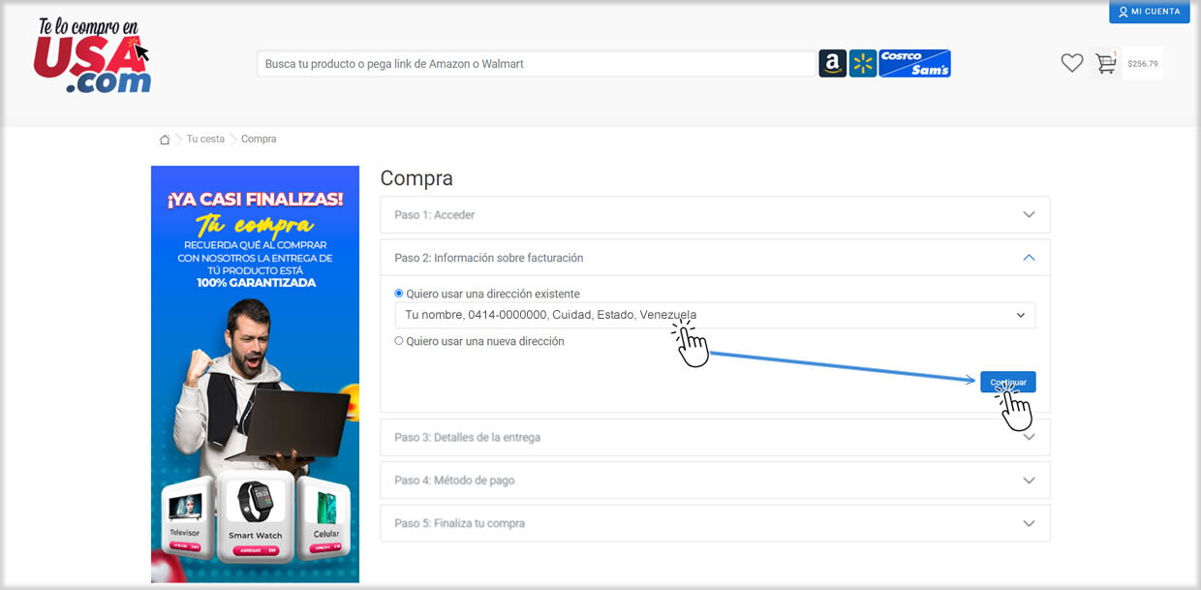Viewport: 1201px width, 590px height.
Task: Click the home icon in the breadcrumb
Action: (165, 139)
